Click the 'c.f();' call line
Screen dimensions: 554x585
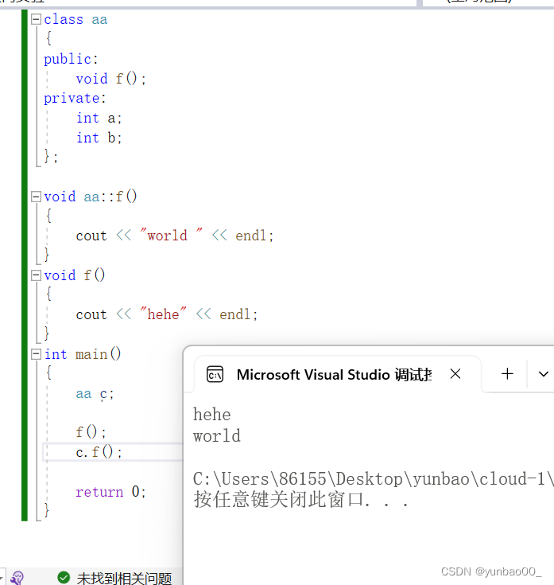tap(99, 452)
